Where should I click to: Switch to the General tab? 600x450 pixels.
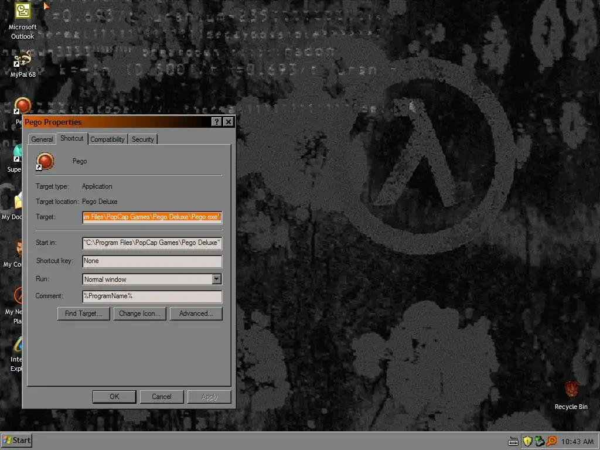[x=42, y=139]
